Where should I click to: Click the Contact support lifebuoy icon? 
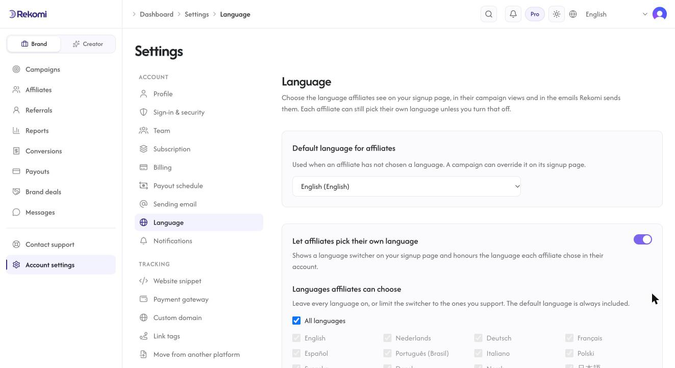click(x=16, y=244)
